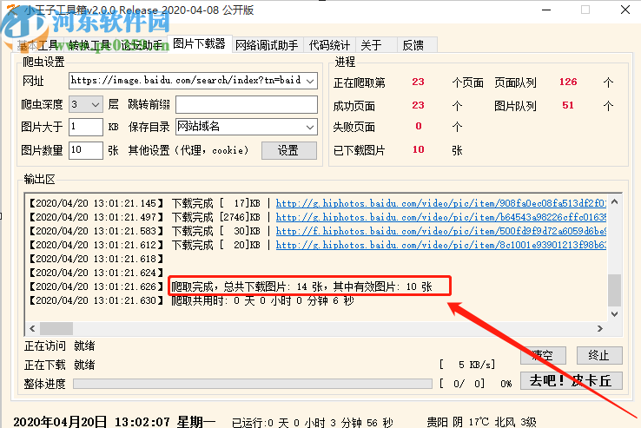This screenshot has width=641, height=428.
Task: Click the 已下载图片 value 10
Action: tap(418, 149)
